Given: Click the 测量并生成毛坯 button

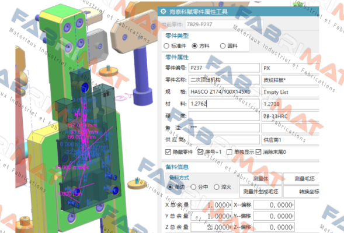Looking at the screenshot, I should pos(260,192).
